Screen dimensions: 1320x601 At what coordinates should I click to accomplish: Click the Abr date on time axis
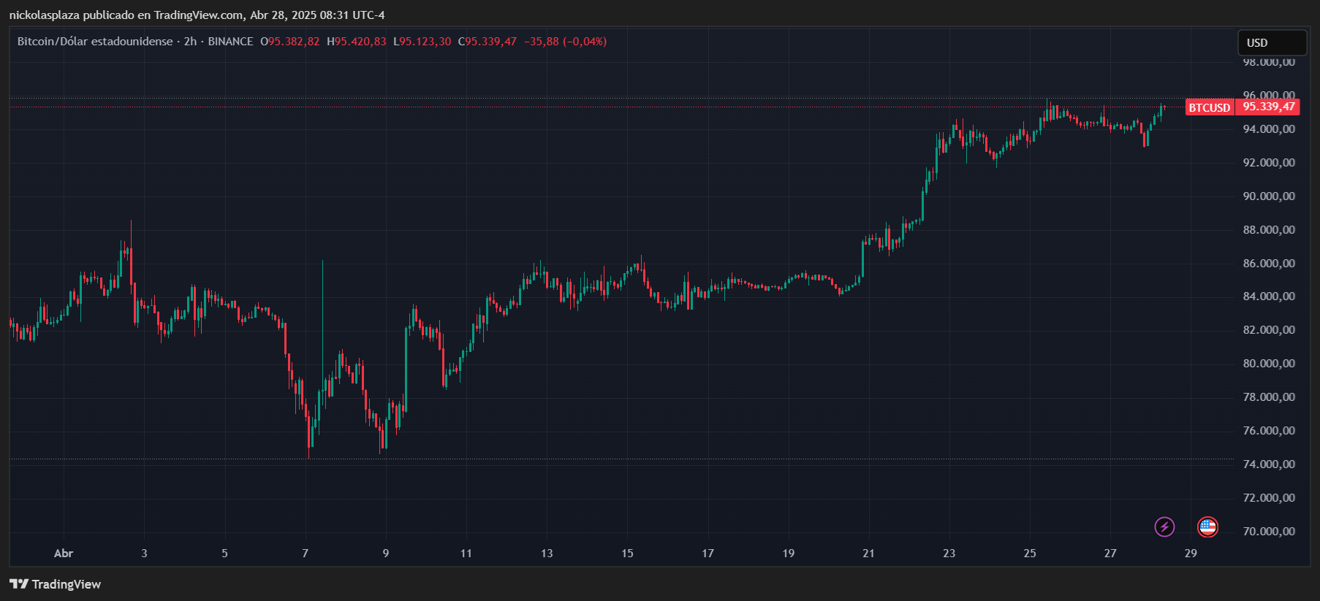click(x=64, y=554)
